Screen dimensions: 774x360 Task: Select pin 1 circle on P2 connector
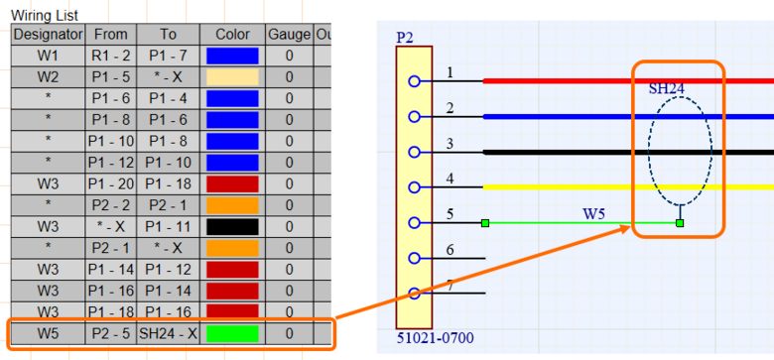(x=414, y=81)
